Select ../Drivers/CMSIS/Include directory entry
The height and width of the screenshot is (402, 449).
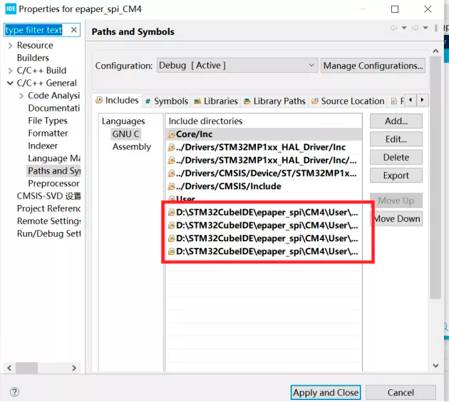(264, 186)
